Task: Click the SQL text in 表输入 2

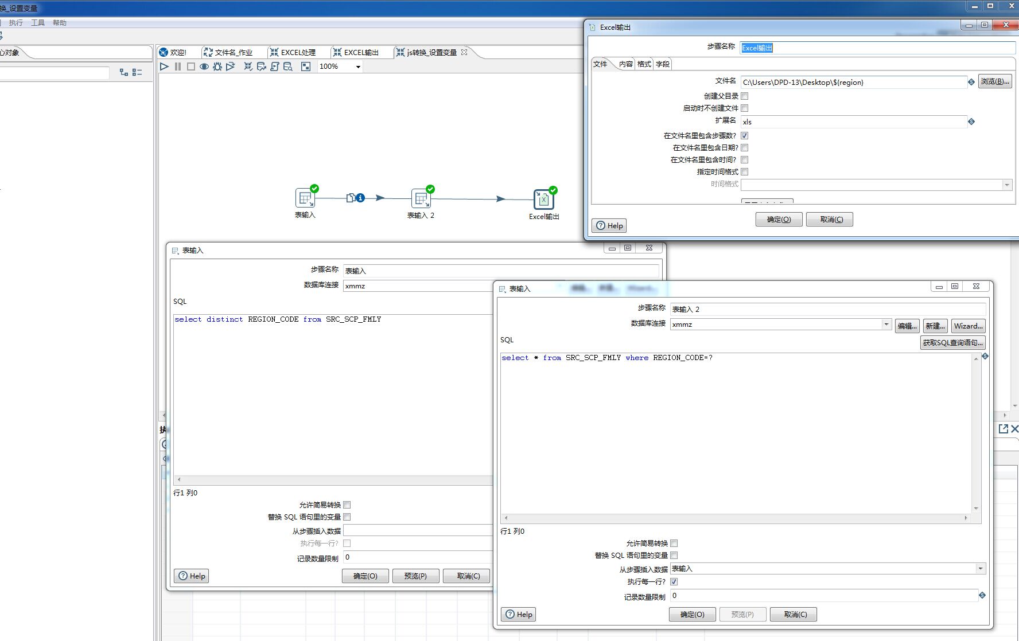Action: coord(607,358)
